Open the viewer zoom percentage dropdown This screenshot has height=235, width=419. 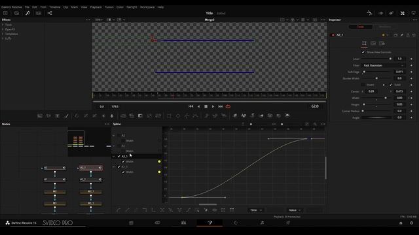pos(99,20)
